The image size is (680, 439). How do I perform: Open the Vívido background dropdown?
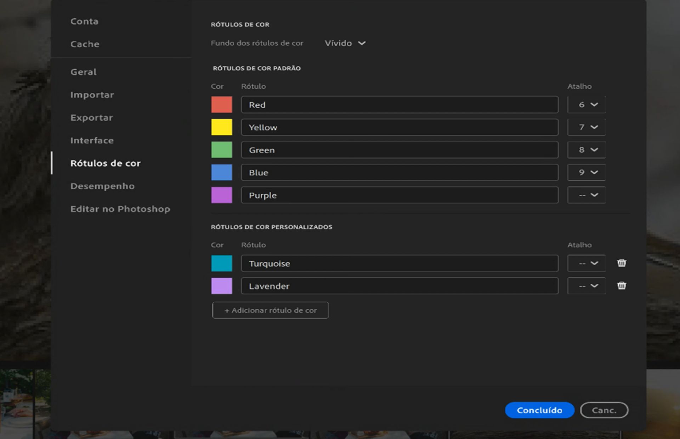coord(345,43)
